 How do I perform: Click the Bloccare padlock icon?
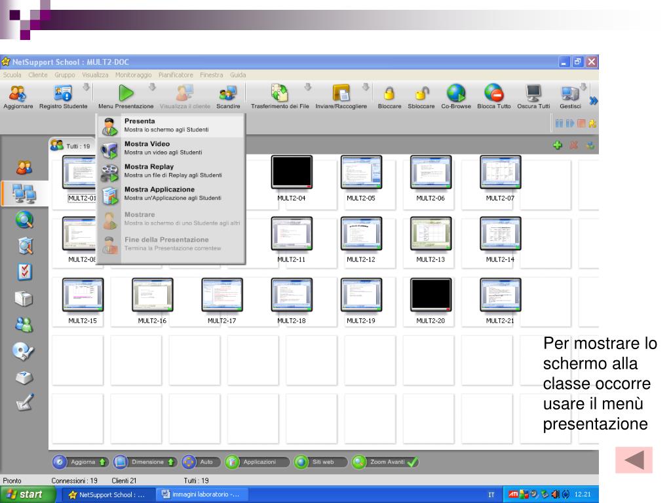pyautogui.click(x=389, y=93)
